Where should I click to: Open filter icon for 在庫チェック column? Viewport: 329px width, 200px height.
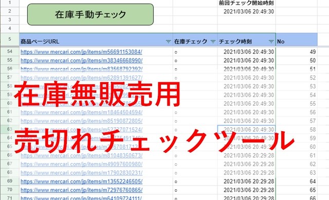point(213,42)
